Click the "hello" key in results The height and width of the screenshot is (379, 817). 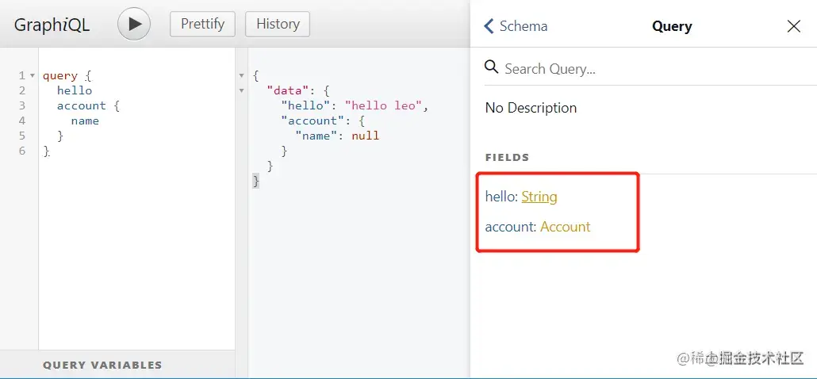(x=305, y=105)
